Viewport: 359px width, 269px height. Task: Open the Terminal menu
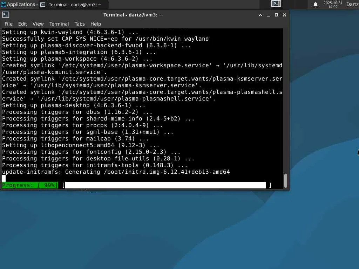[x=59, y=24]
